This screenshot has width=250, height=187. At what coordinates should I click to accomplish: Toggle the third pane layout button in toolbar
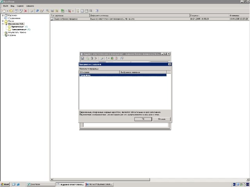(86, 11)
